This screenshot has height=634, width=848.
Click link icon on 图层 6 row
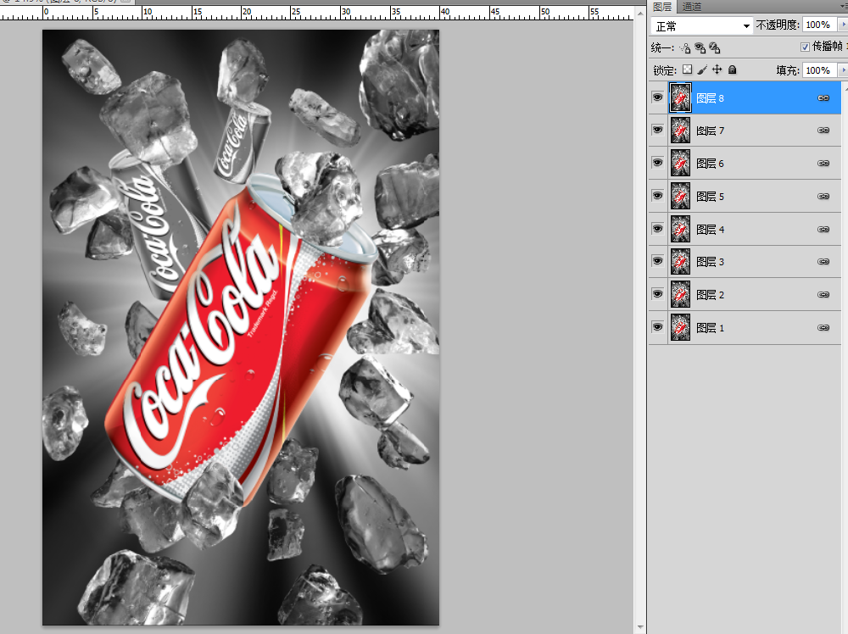pyautogui.click(x=823, y=164)
